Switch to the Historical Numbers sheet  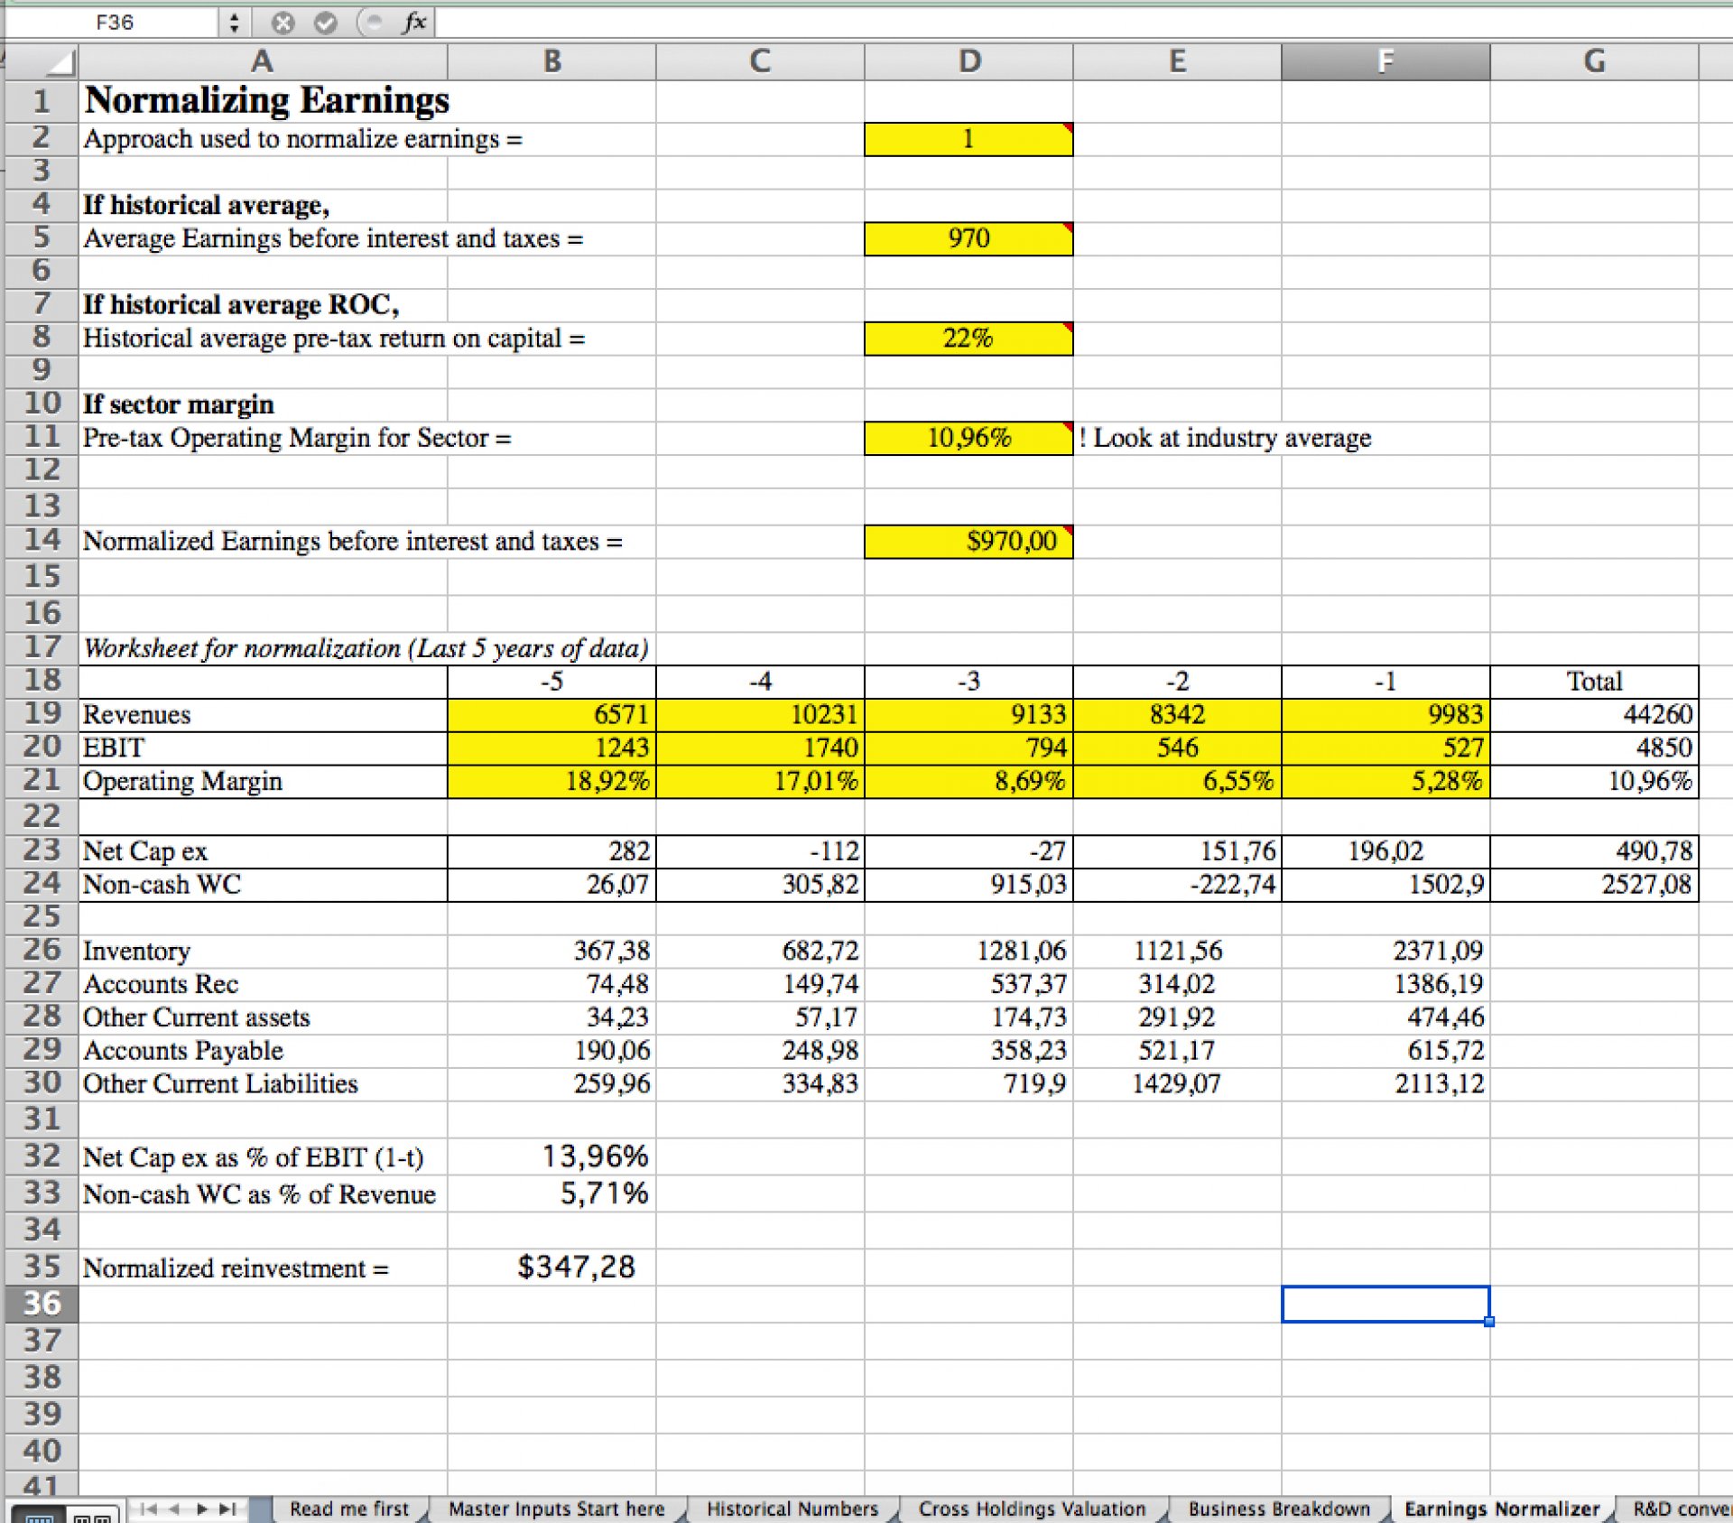pyautogui.click(x=792, y=1509)
